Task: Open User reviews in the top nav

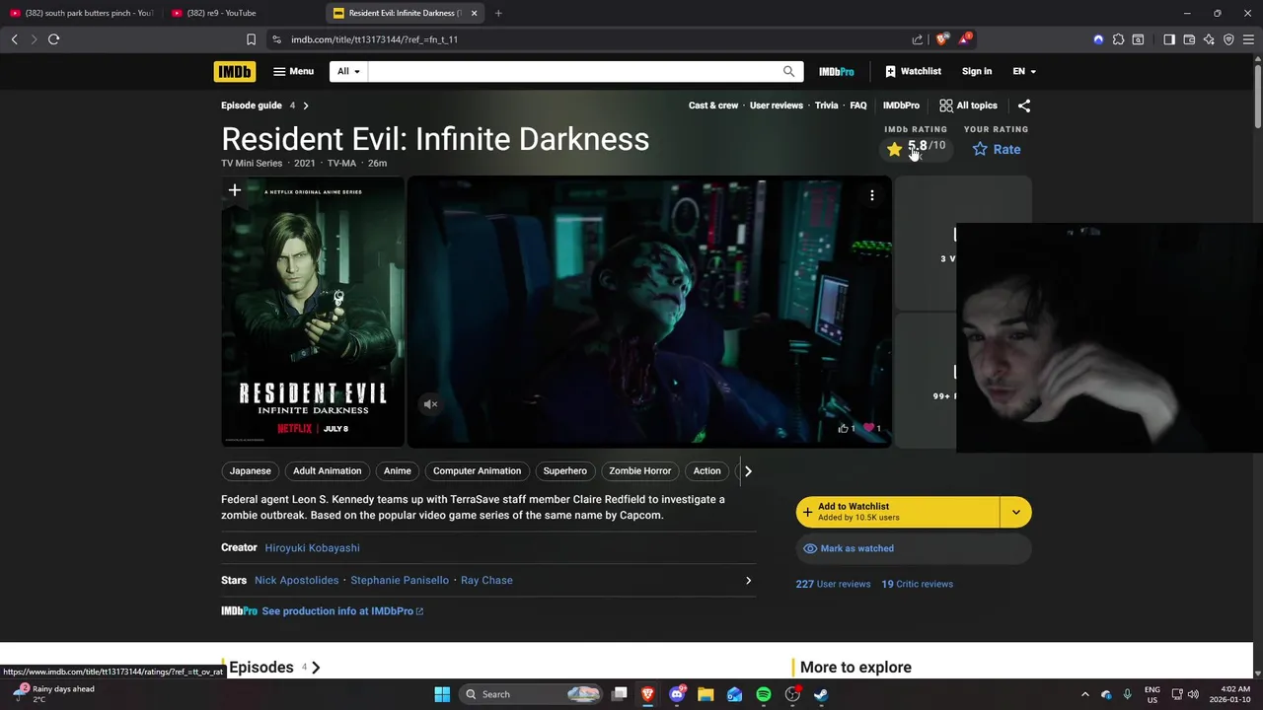Action: 777,106
